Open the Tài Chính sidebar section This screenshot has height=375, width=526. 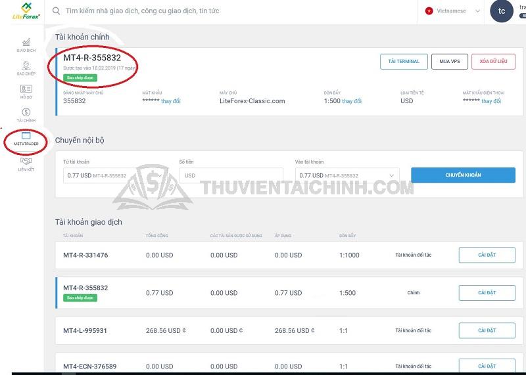coord(26,115)
